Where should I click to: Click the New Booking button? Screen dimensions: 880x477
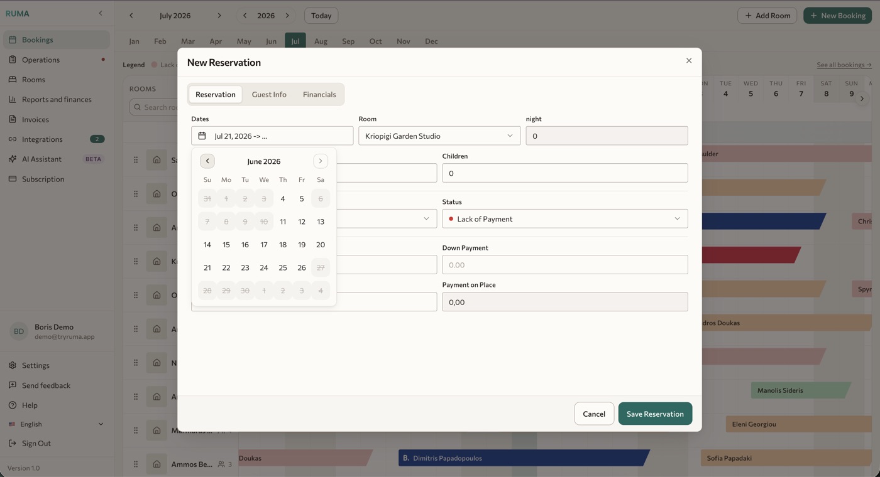click(837, 16)
